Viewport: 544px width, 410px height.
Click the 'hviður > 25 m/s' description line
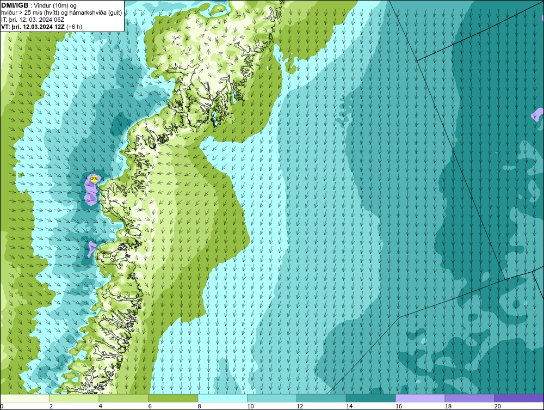pos(61,13)
